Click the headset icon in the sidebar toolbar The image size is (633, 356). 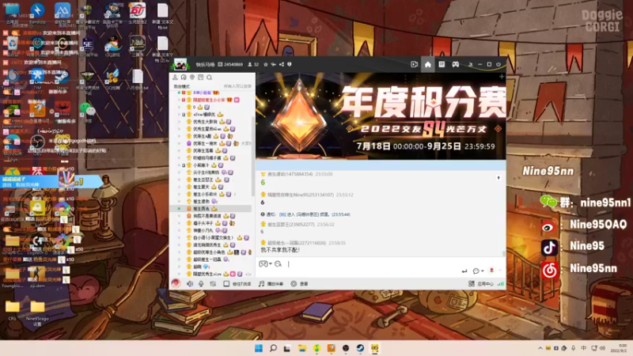pyautogui.click(x=184, y=78)
